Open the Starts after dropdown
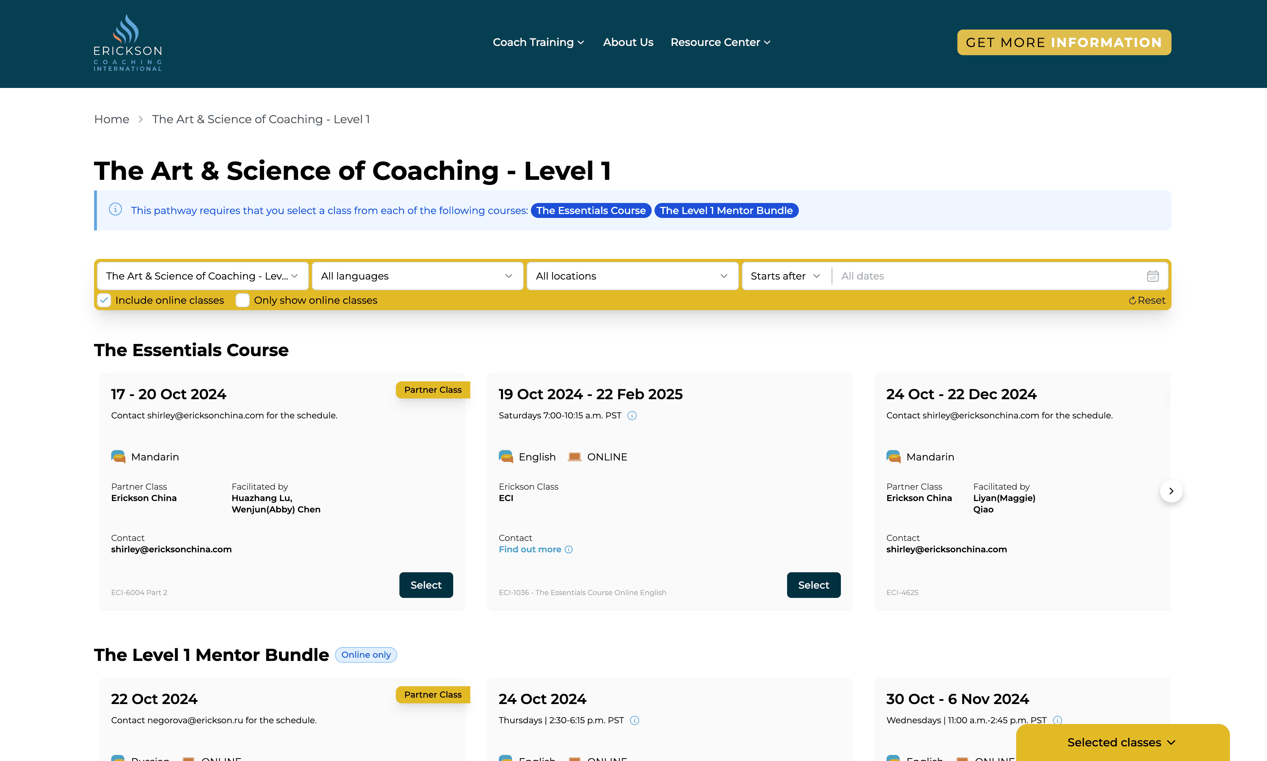 pyautogui.click(x=785, y=276)
